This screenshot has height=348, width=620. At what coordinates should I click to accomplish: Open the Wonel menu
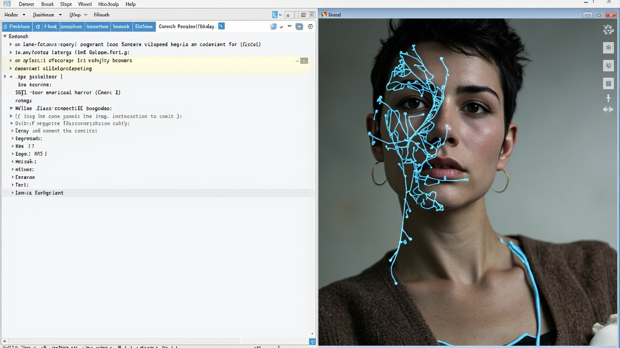(85, 4)
